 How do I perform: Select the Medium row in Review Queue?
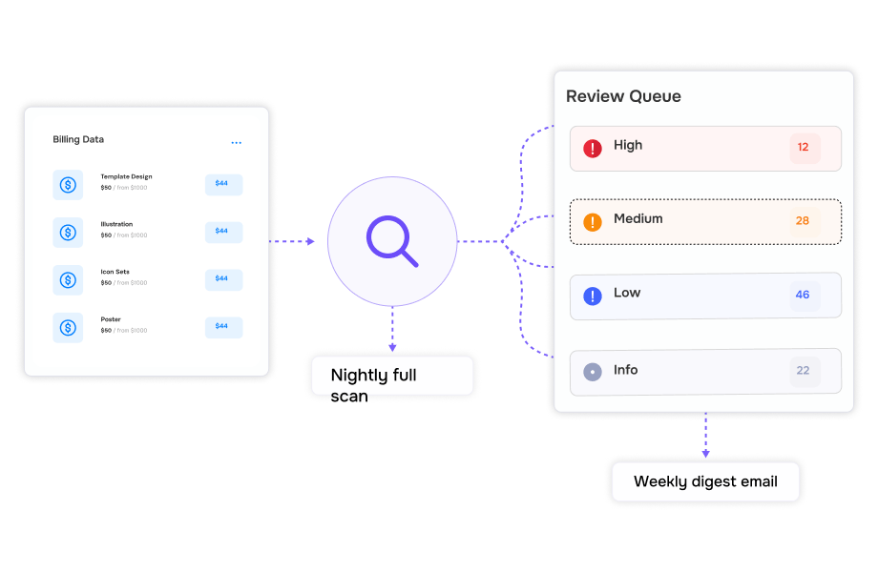tap(705, 221)
